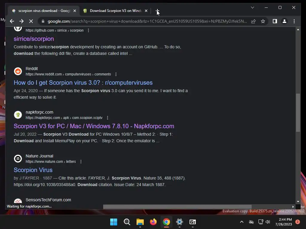
Task: Click the address bar URL field
Action: coord(147,21)
